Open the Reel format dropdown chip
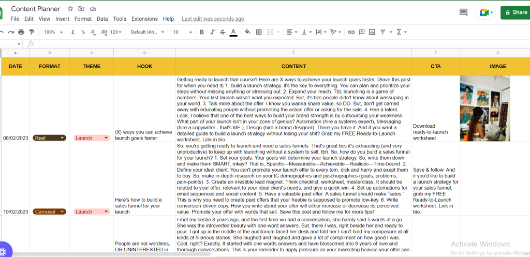530x257 pixels. pos(49,138)
